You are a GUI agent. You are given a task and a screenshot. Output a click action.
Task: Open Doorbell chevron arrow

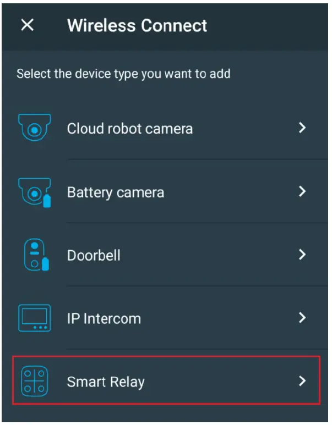tap(302, 254)
